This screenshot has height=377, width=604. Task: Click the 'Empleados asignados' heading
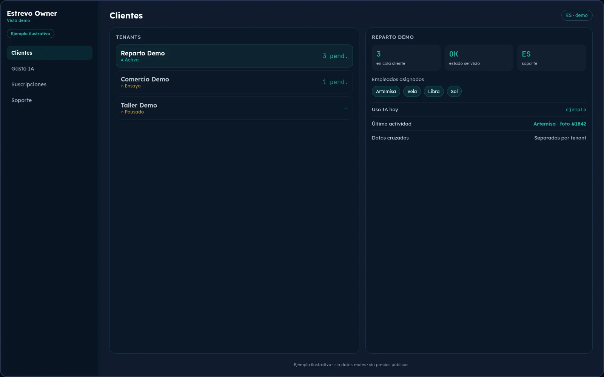(x=398, y=80)
